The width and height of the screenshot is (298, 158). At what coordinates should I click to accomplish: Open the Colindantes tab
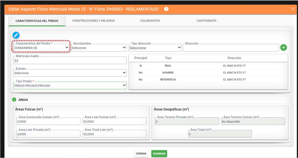150,21
